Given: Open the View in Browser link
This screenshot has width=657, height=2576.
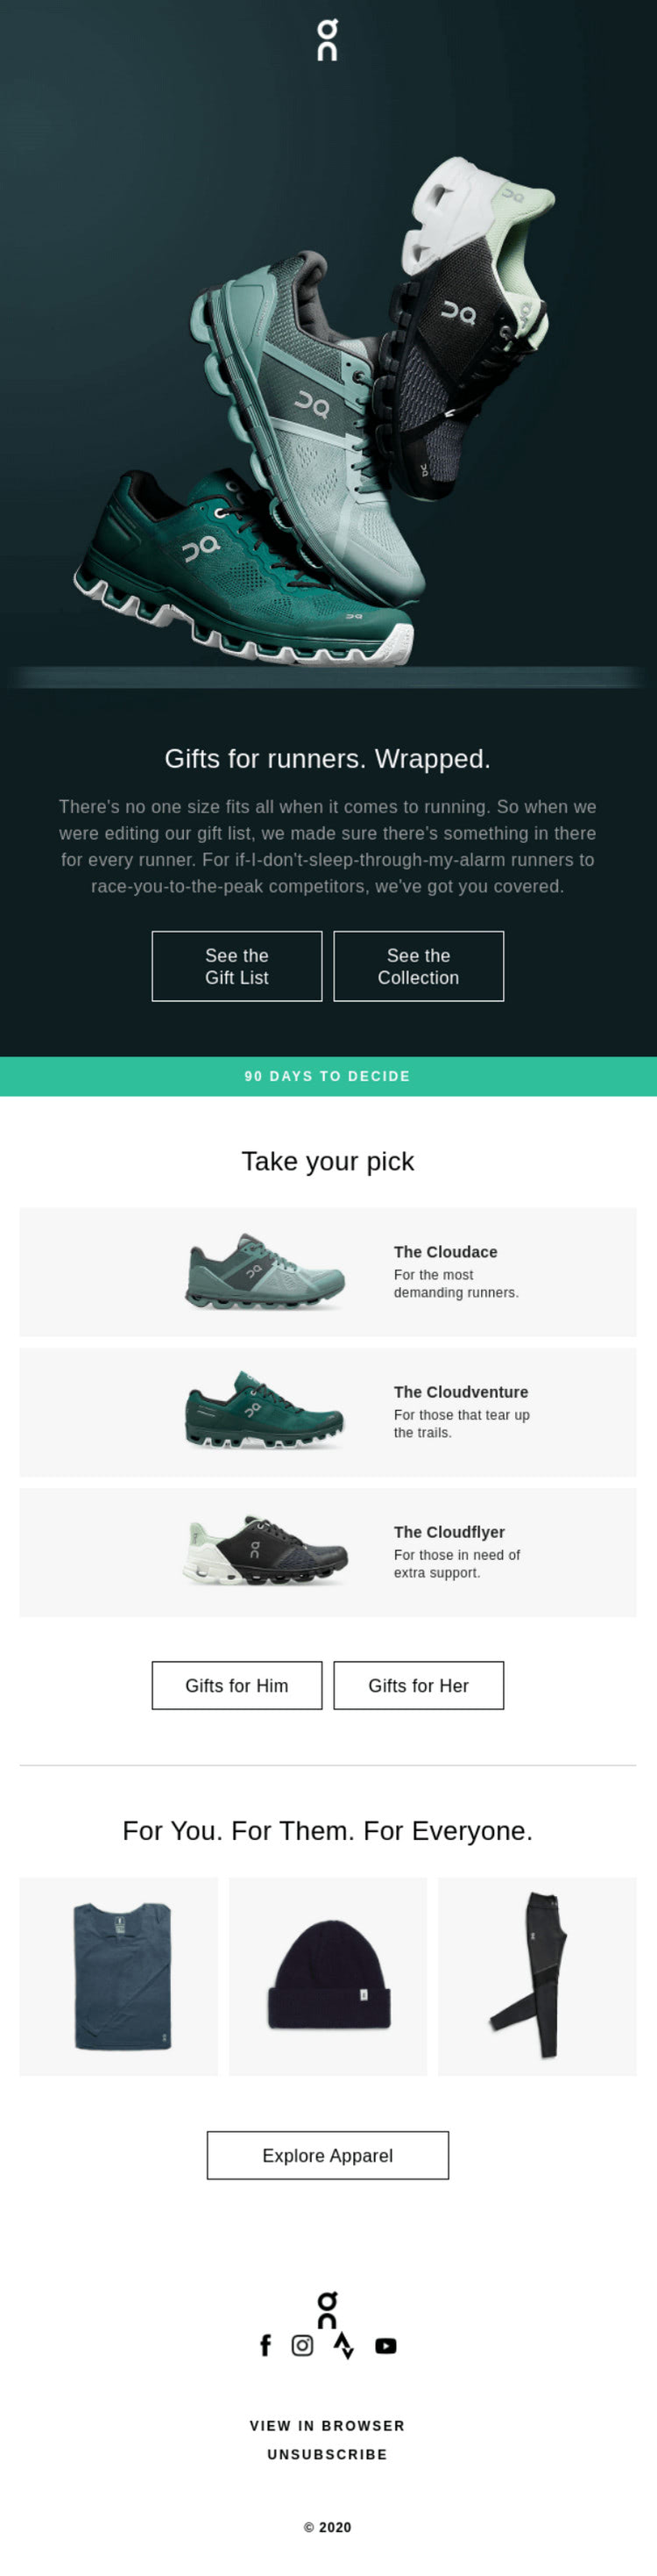Looking at the screenshot, I should point(328,2425).
